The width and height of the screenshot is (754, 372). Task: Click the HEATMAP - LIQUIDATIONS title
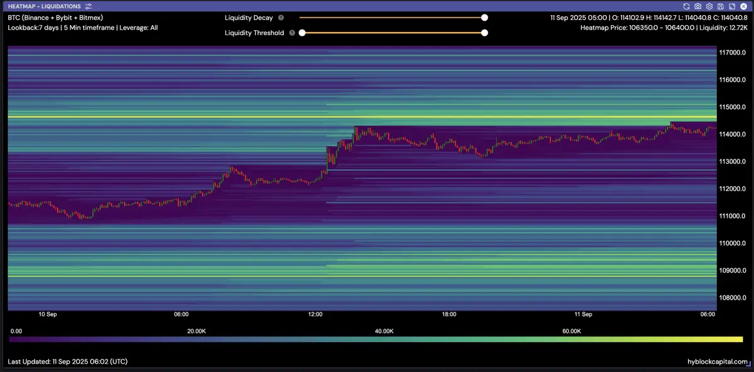pos(44,6)
